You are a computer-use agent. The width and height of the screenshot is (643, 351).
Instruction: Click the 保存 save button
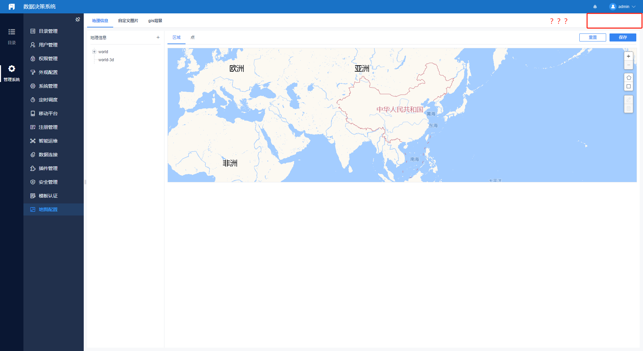pyautogui.click(x=623, y=37)
